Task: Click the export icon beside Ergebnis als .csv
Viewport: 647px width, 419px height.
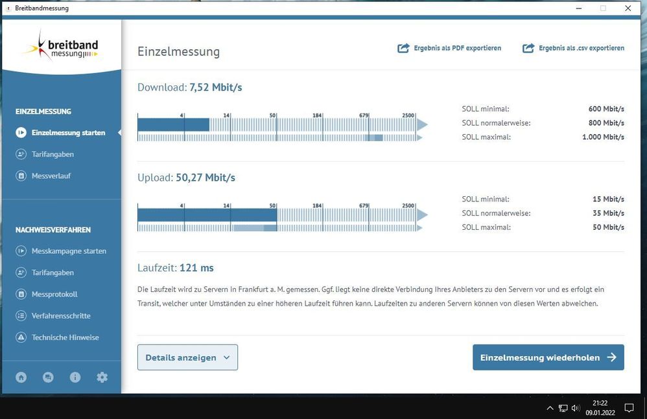Action: point(528,48)
